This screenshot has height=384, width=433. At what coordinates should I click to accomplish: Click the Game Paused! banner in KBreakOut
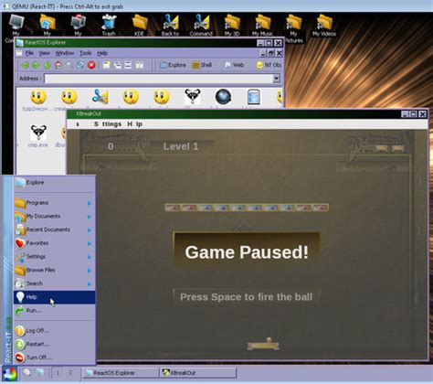tap(247, 252)
